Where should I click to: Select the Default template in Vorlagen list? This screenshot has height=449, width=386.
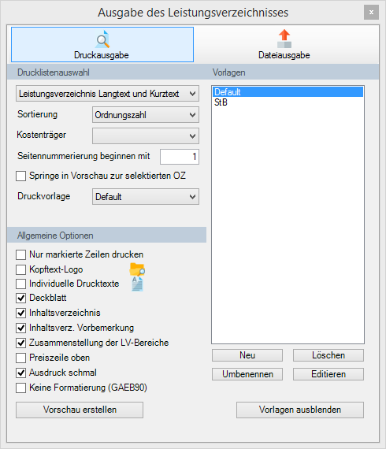[288, 92]
